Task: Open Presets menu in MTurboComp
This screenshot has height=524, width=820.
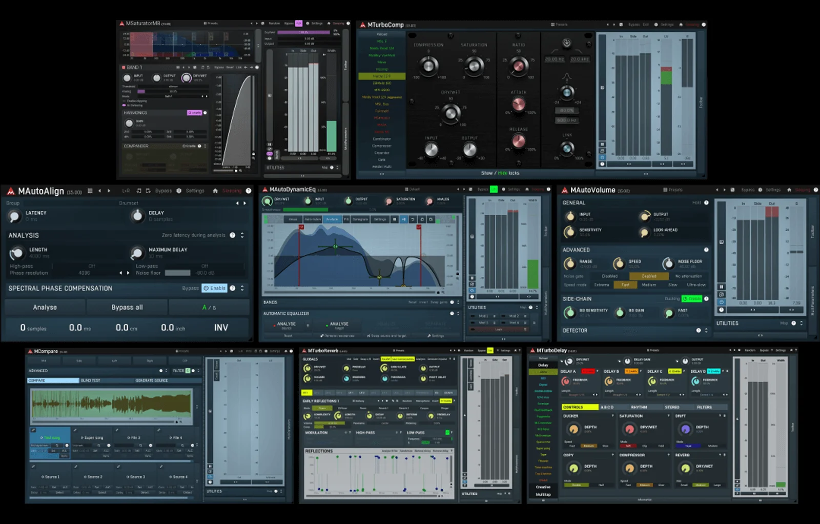Action: tap(559, 25)
